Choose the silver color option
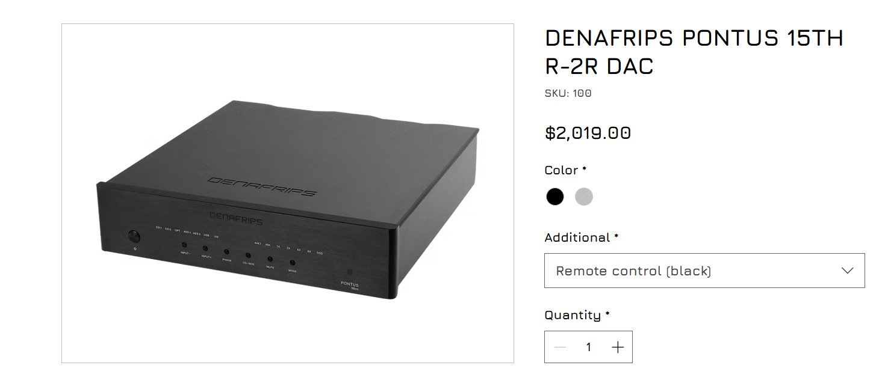Viewport: 882px width, 374px height. pyautogui.click(x=583, y=197)
